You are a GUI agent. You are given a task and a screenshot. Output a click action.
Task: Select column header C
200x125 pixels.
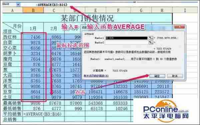[x=54, y=10]
